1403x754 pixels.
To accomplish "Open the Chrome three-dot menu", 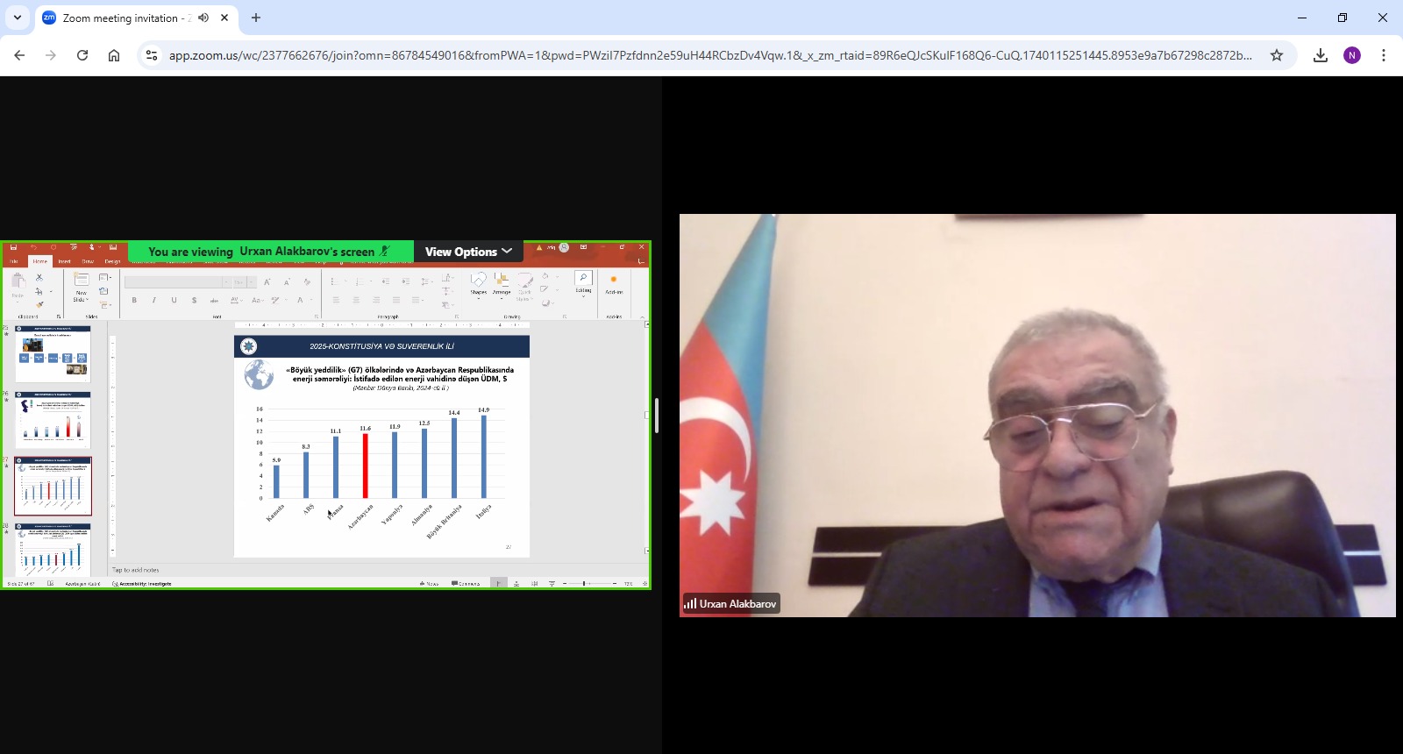I will [1384, 55].
